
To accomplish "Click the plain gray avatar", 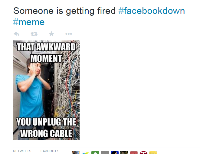I will (105, 152).
